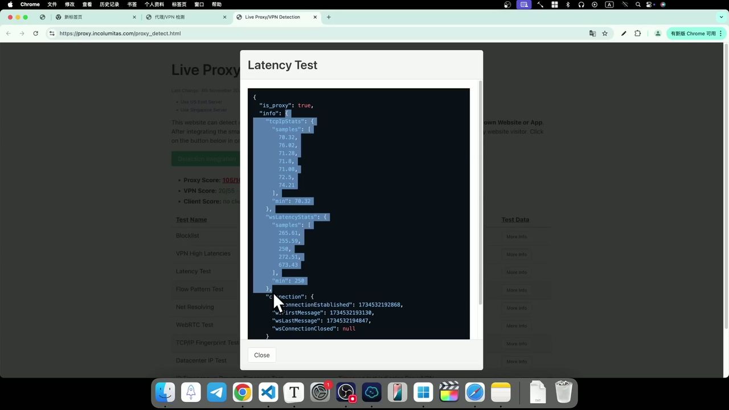Click the Chrome profile avatar icon

[657, 34]
